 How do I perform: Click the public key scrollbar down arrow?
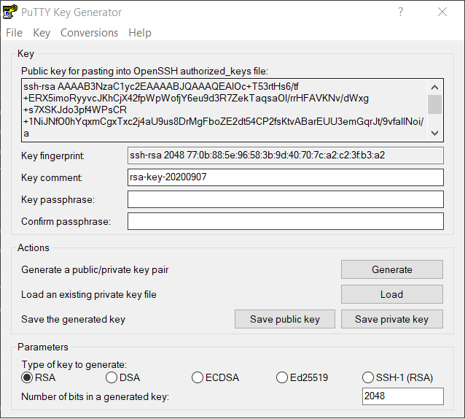[x=434, y=133]
